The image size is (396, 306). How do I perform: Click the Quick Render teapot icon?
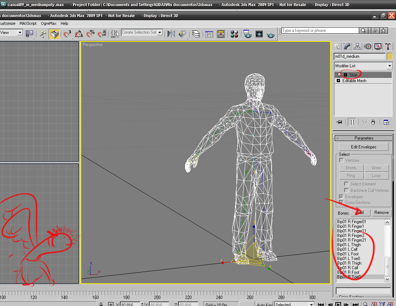(x=270, y=35)
